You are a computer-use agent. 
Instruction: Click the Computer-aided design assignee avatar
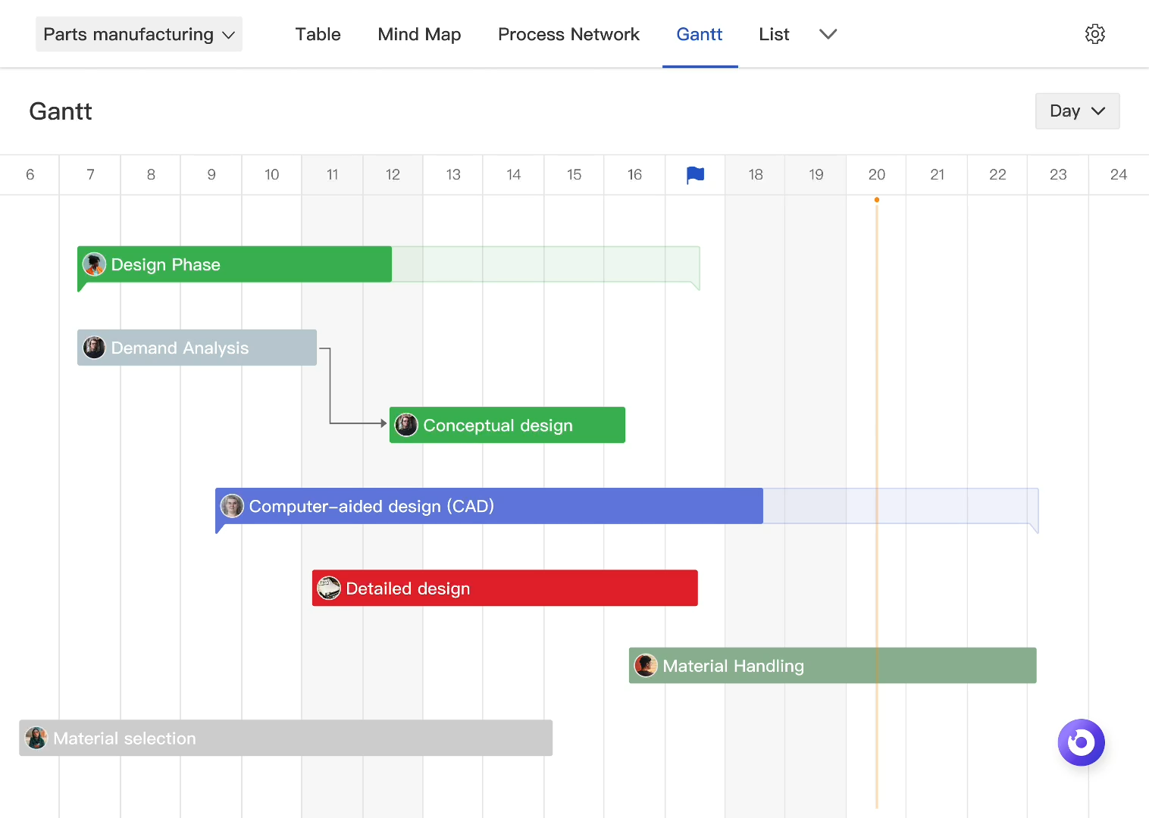click(232, 506)
